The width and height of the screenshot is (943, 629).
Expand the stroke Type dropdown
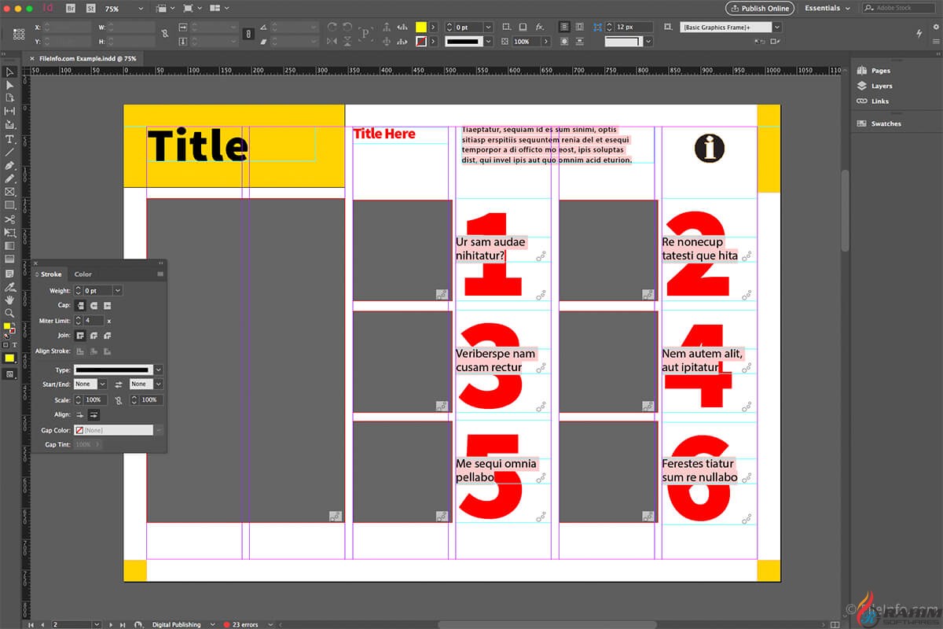click(158, 370)
